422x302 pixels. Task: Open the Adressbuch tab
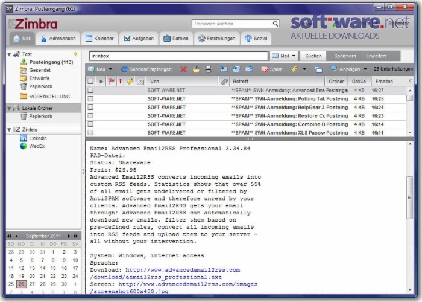point(58,39)
